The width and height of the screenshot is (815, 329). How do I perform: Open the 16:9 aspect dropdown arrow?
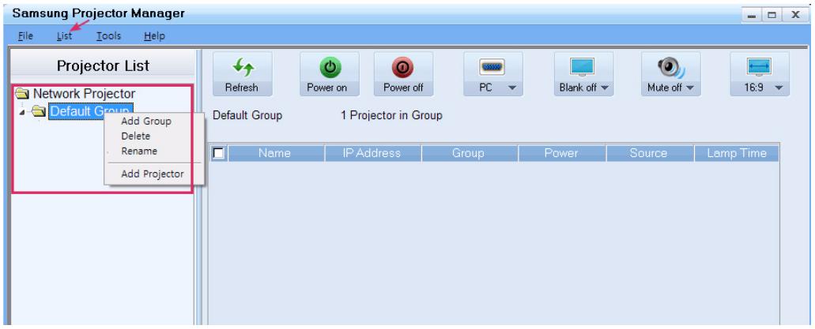coord(778,88)
